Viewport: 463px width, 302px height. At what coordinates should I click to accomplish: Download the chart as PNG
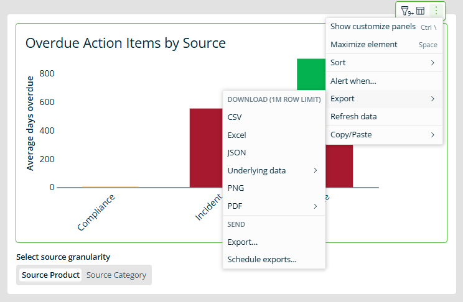pyautogui.click(x=236, y=188)
